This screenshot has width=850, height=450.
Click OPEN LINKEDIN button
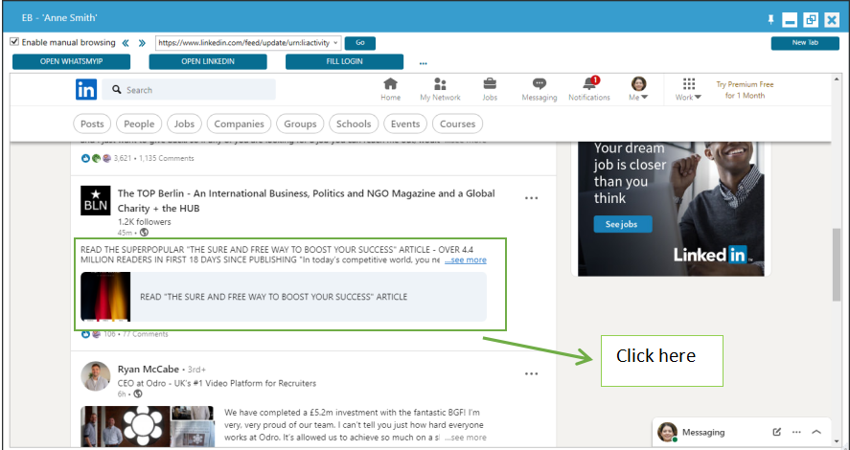pos(208,61)
